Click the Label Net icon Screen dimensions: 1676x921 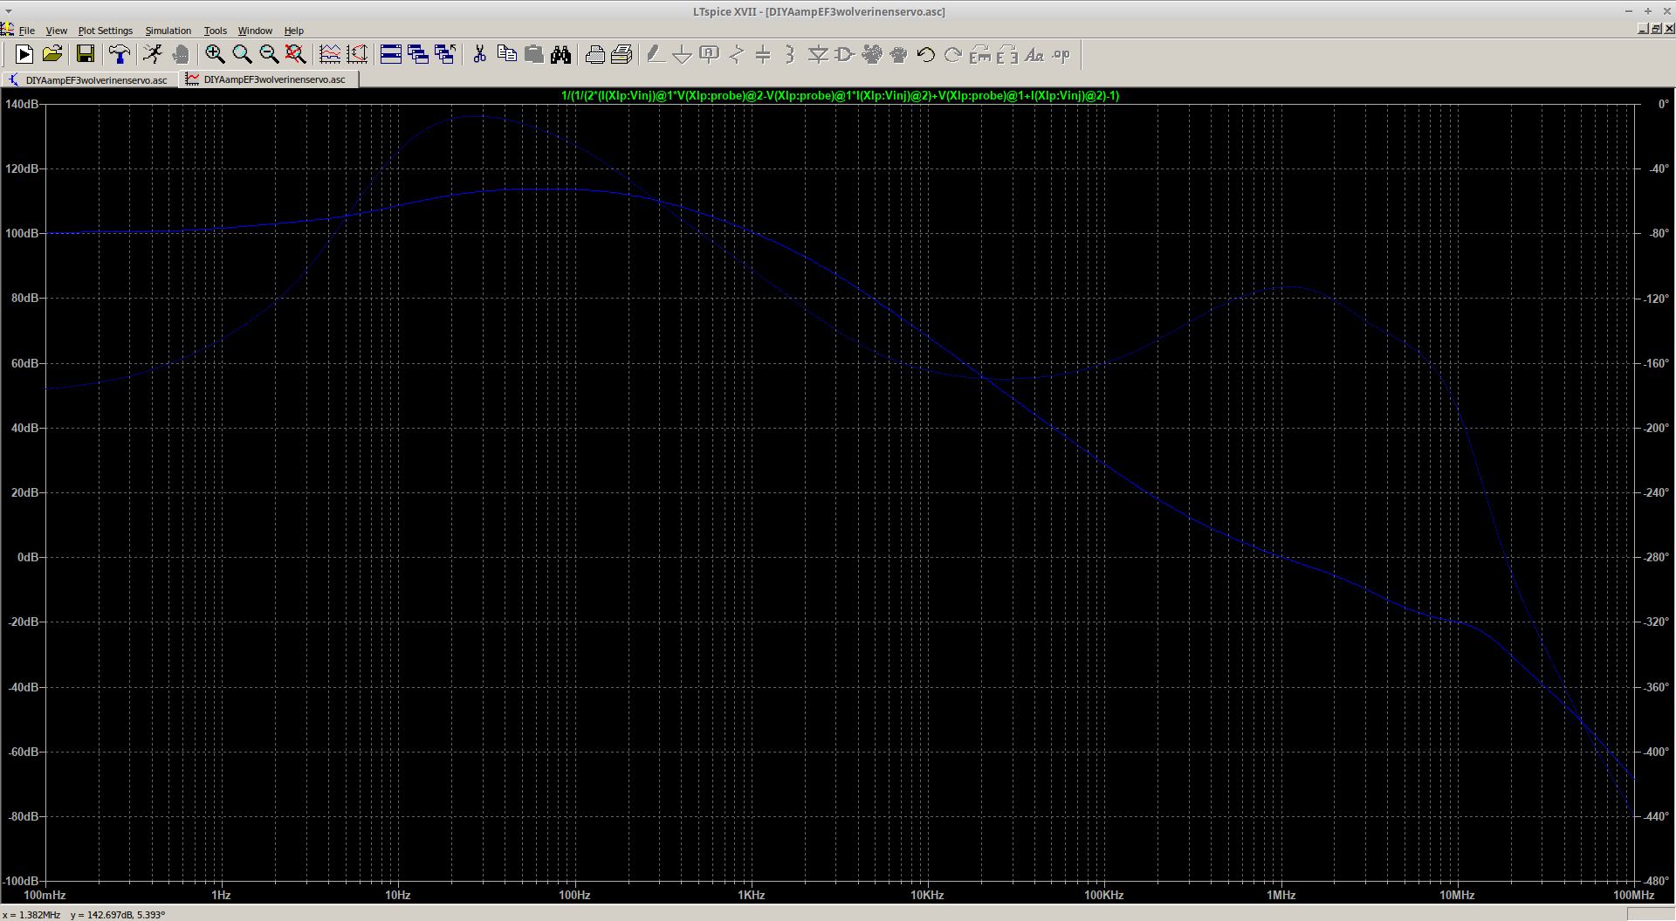(x=709, y=55)
